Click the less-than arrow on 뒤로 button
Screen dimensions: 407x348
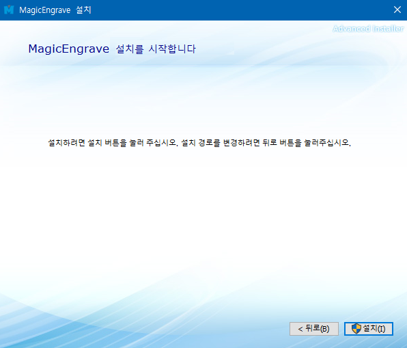pos(300,330)
